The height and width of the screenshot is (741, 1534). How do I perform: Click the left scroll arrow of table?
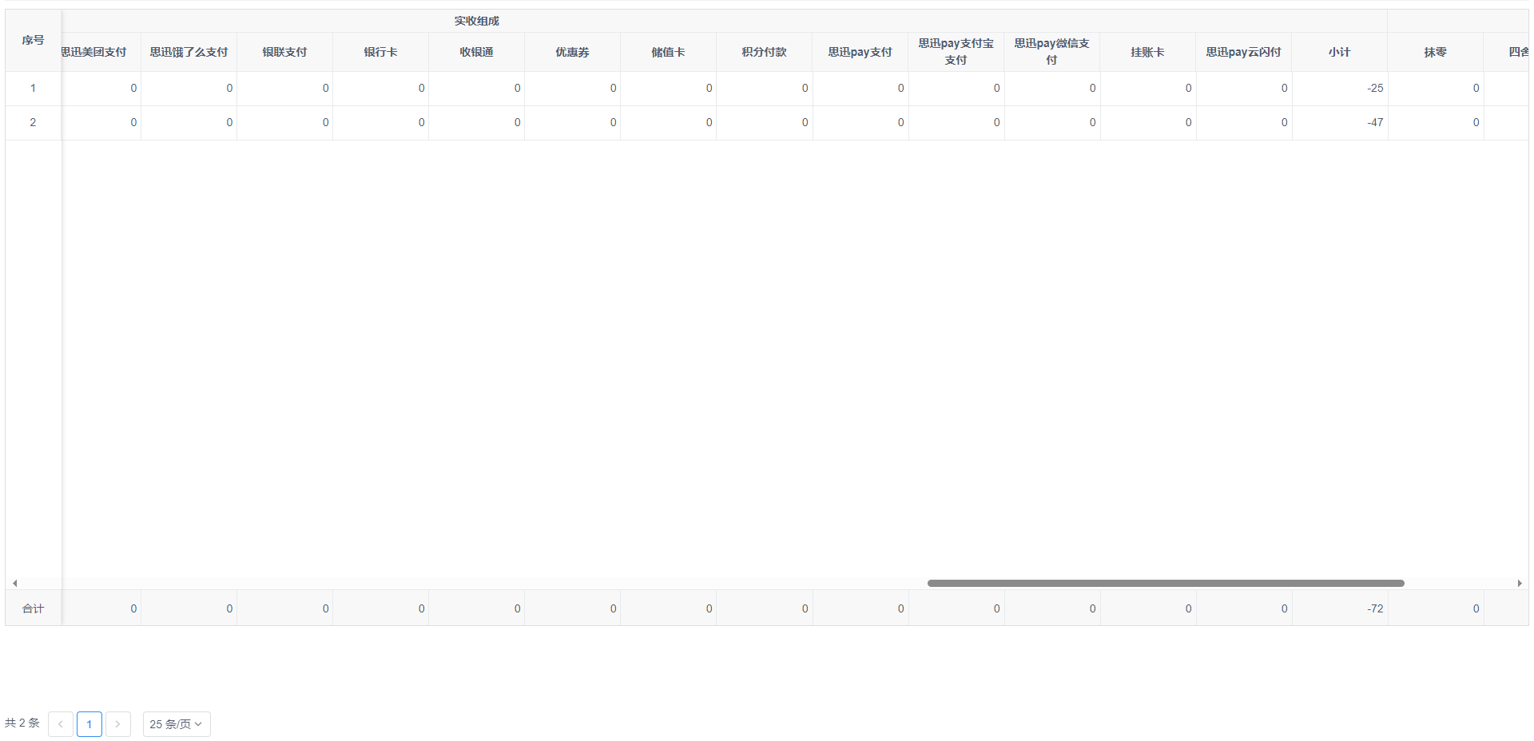click(14, 584)
